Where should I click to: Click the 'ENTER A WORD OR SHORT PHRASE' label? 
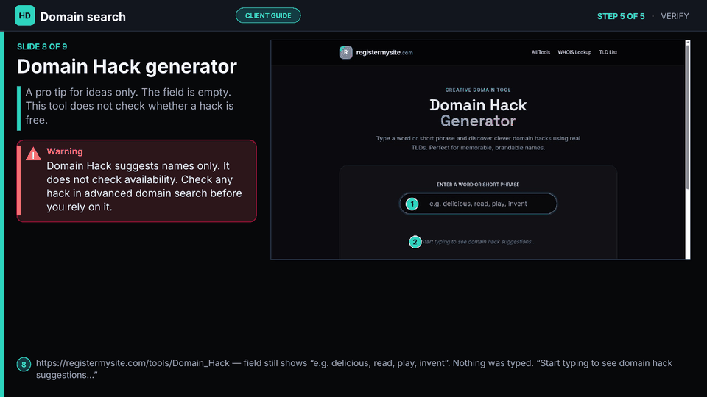(x=478, y=185)
